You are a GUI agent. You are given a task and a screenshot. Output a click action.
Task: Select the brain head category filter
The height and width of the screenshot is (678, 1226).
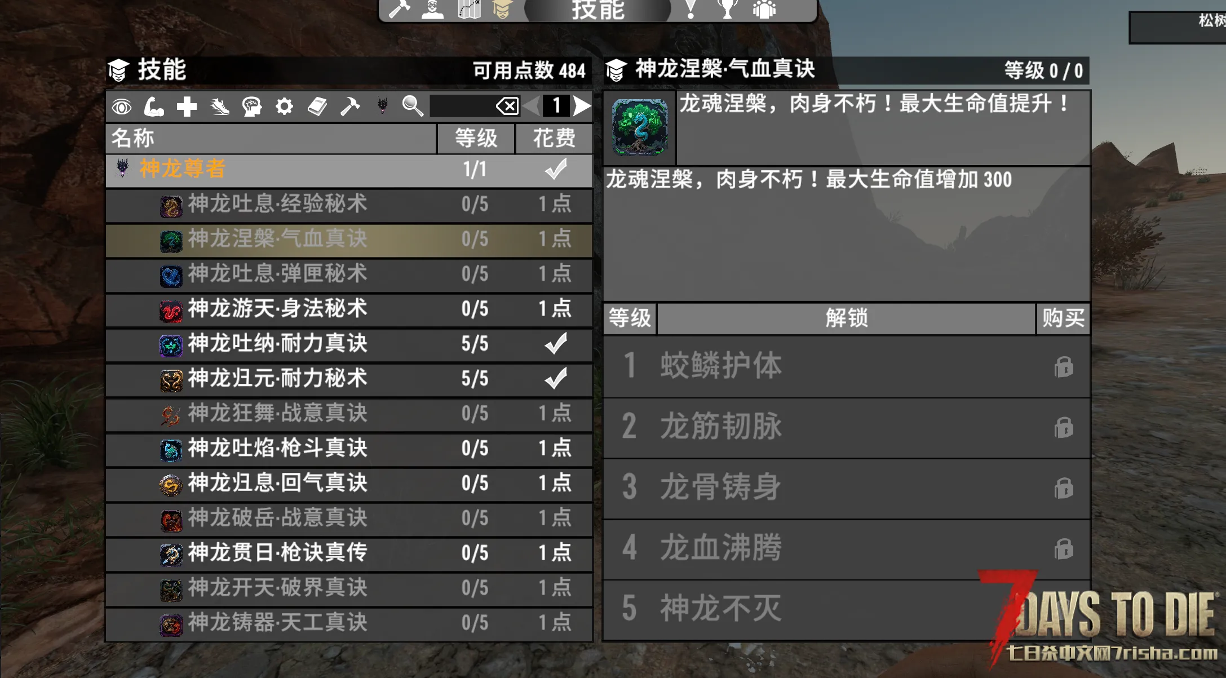(x=252, y=106)
